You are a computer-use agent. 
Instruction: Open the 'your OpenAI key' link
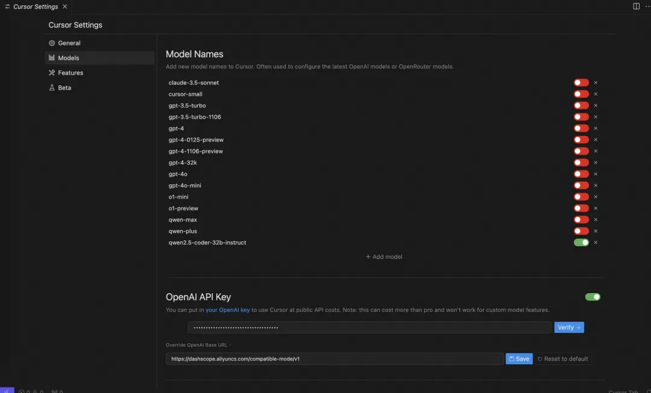tap(227, 310)
